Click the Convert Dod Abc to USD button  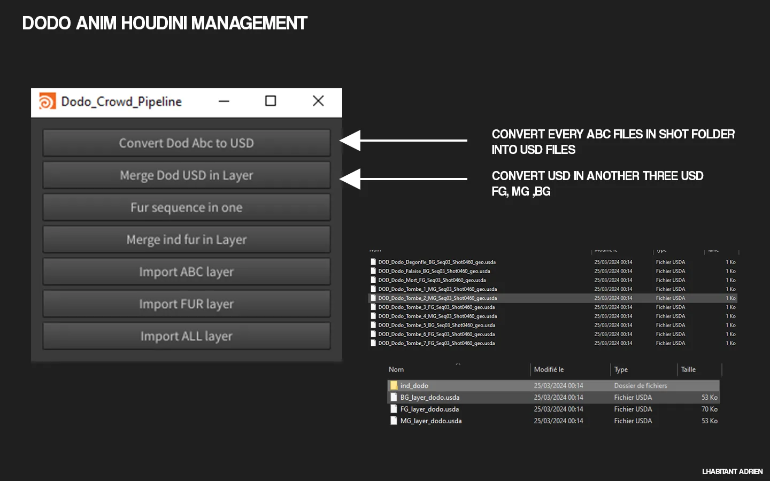pos(187,143)
